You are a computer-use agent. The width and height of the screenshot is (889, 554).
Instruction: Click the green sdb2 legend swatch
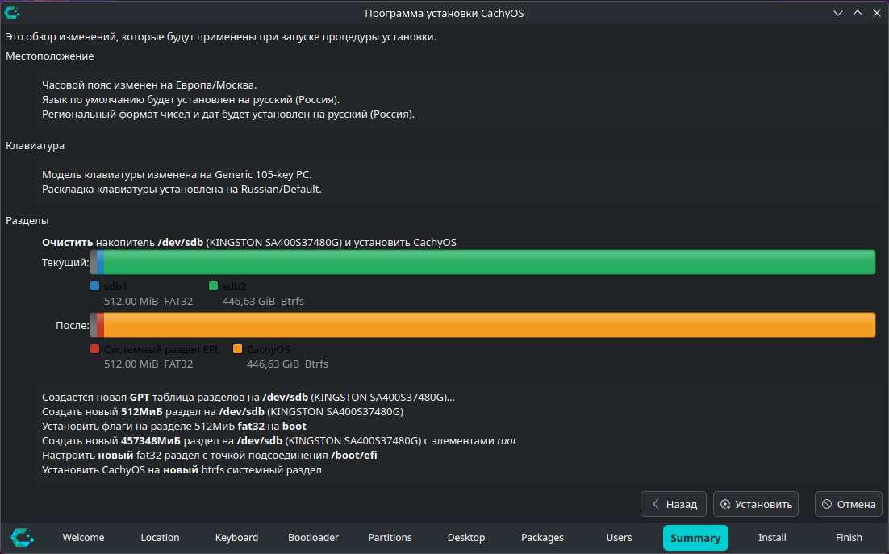pos(213,286)
